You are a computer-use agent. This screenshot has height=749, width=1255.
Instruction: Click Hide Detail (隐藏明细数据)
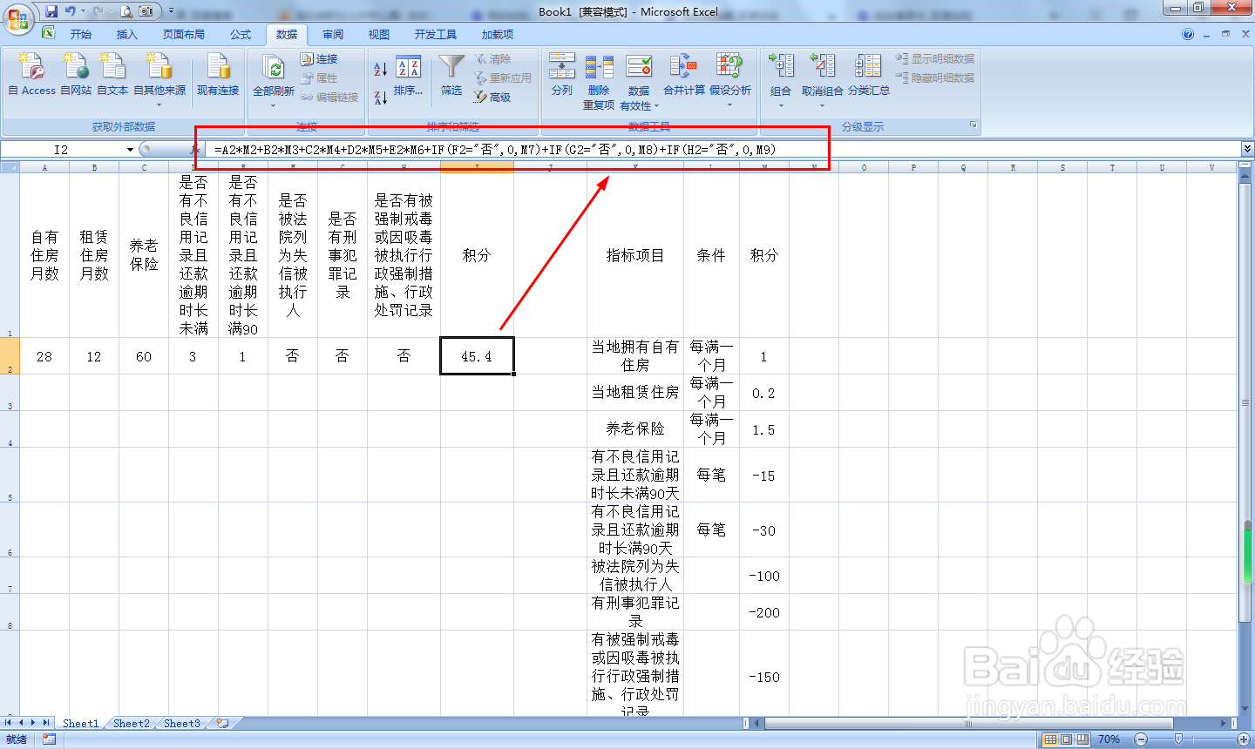[x=935, y=78]
